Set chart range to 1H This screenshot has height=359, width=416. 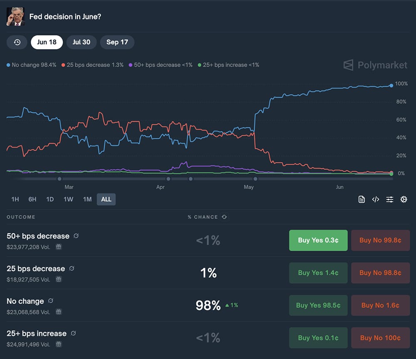[15, 199]
